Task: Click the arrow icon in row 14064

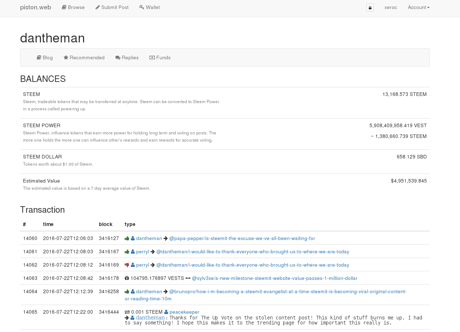Action: tap(166, 291)
